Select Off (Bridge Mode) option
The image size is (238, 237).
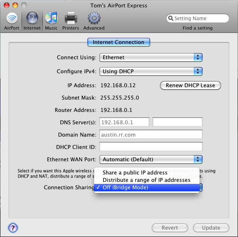146,188
